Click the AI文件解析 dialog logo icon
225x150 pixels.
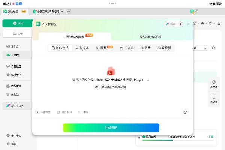point(38,24)
